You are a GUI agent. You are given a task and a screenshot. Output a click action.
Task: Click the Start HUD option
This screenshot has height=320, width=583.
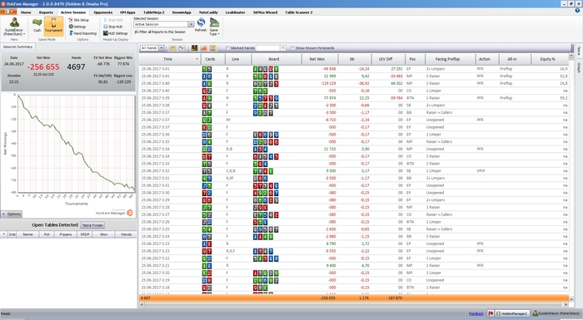click(113, 20)
